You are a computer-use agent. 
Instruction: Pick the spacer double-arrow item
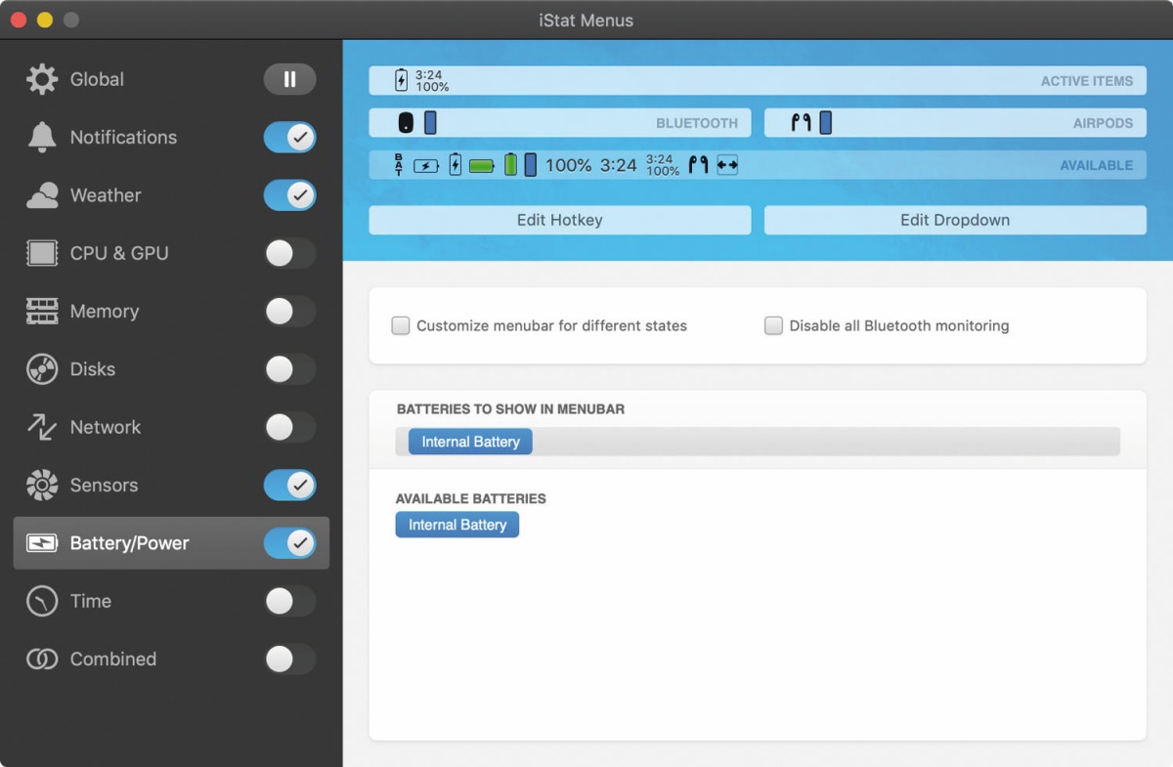(727, 165)
